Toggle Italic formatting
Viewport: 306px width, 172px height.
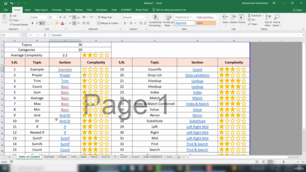[37, 23]
